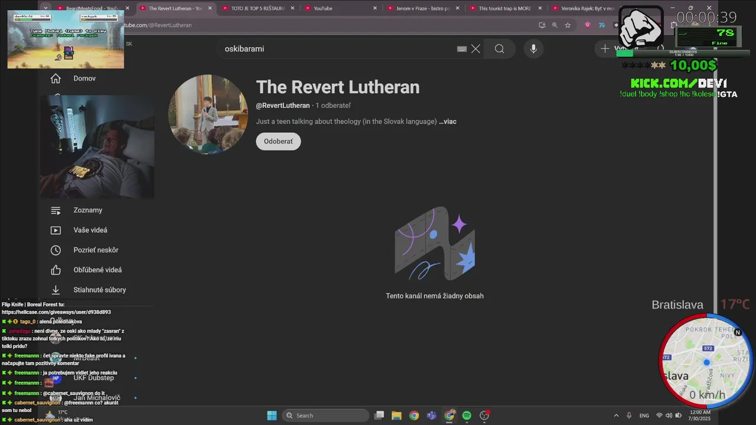
Task: Open Task View on the taskbar
Action: pos(379,416)
